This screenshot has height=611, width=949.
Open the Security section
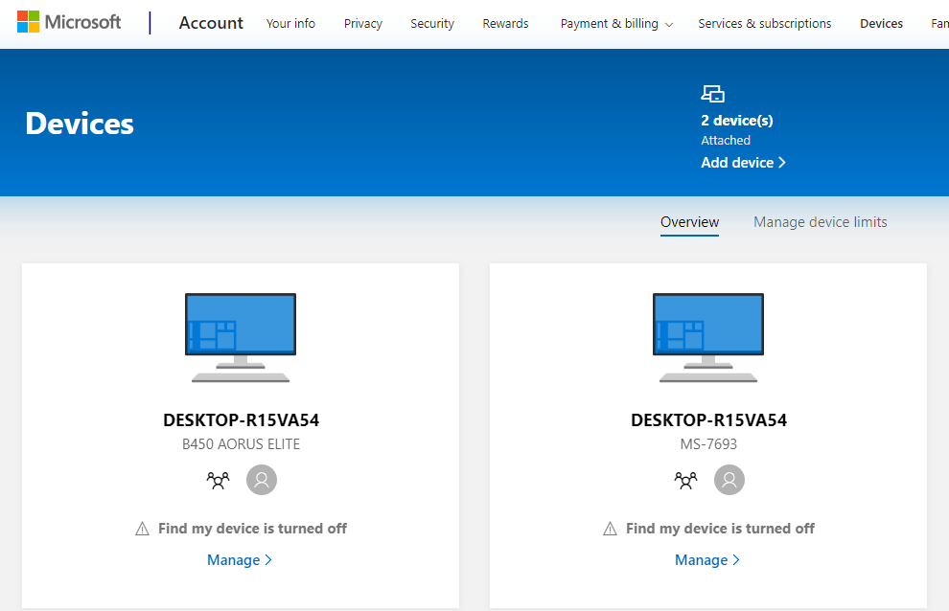coord(432,24)
